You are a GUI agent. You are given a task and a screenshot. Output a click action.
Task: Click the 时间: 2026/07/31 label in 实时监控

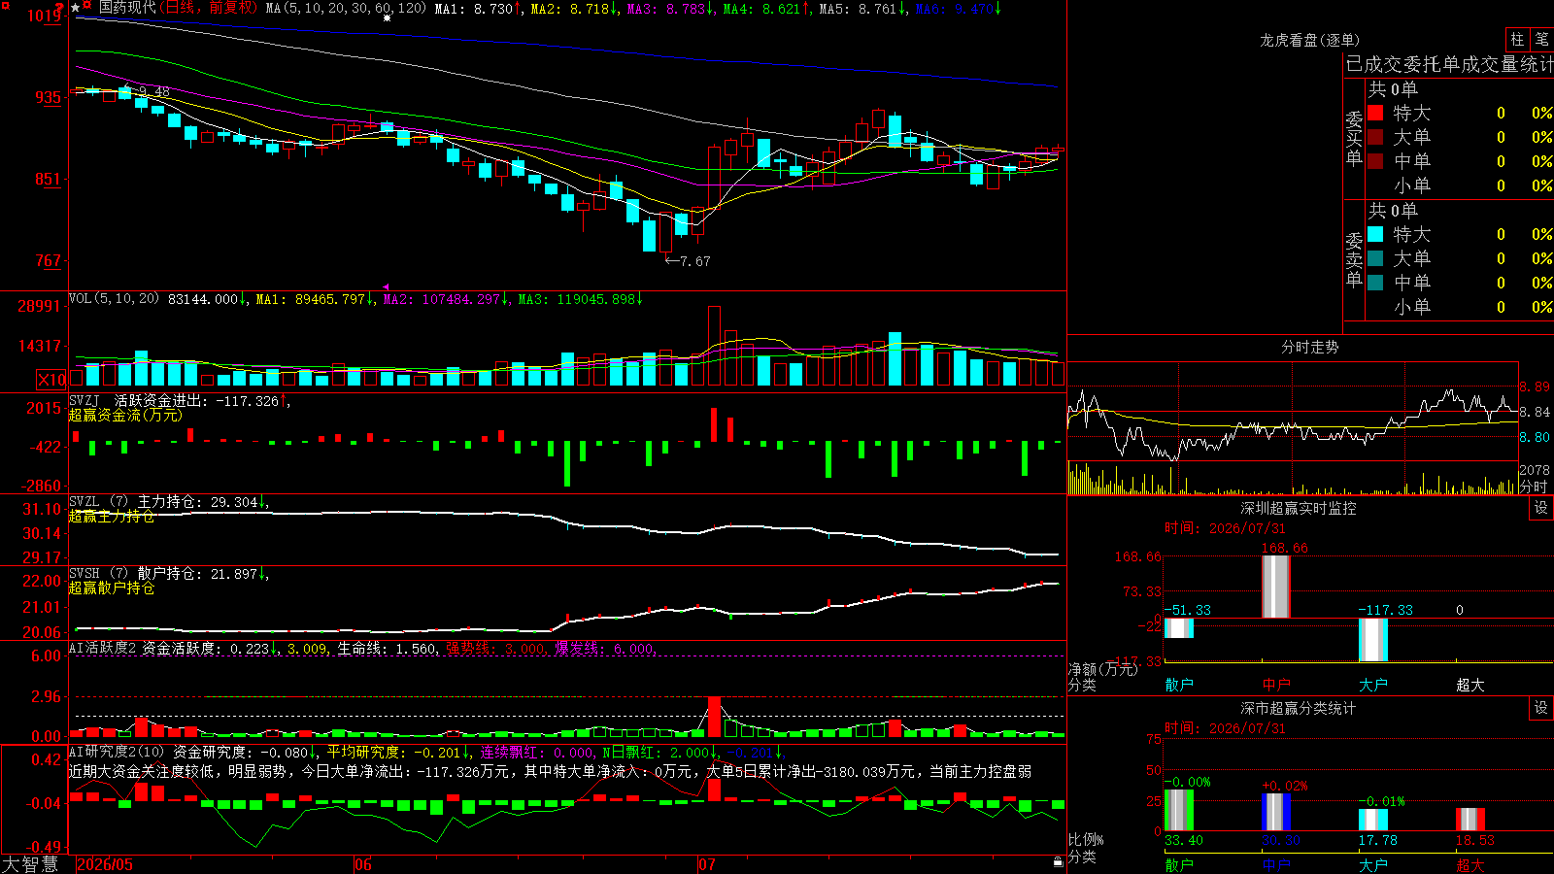[x=1225, y=528]
